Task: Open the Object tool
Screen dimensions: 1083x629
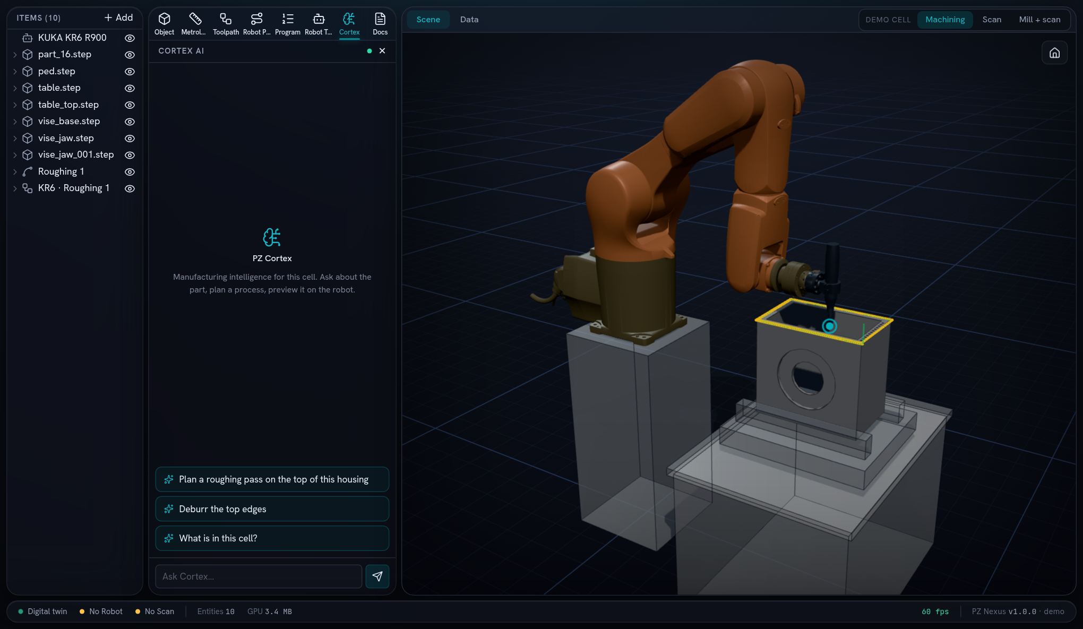Action: 164,24
